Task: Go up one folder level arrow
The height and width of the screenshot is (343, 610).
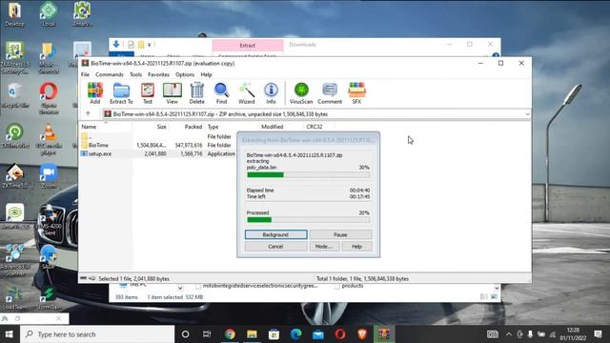Action: (x=88, y=114)
